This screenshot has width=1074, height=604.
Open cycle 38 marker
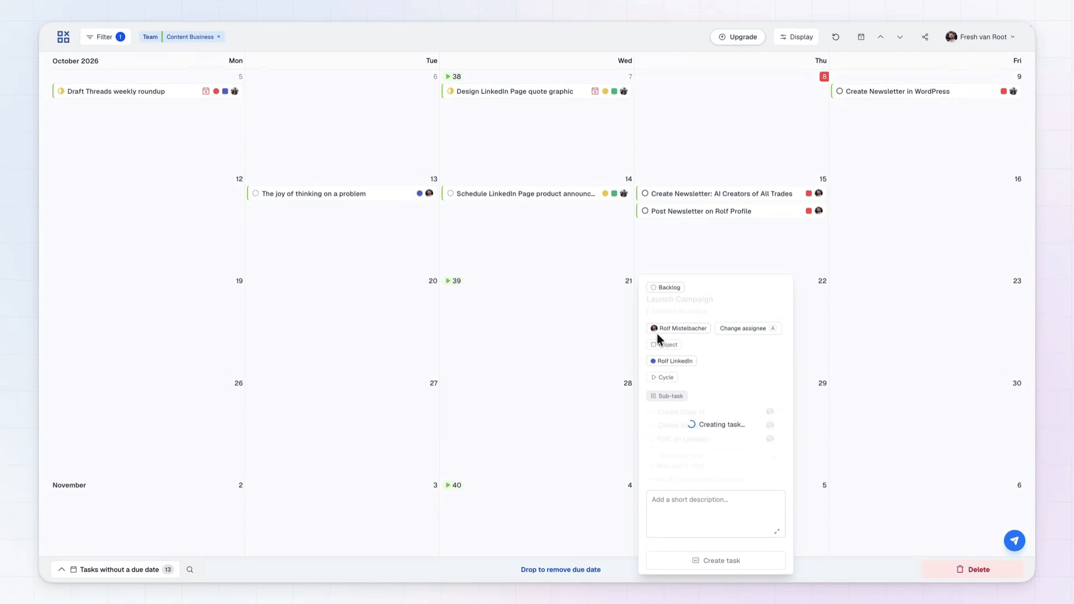tap(453, 77)
